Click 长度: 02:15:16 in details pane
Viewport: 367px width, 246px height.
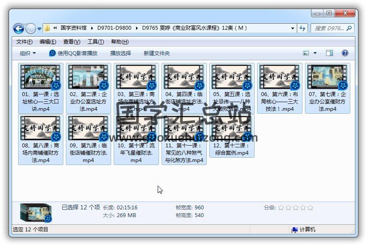120,208
